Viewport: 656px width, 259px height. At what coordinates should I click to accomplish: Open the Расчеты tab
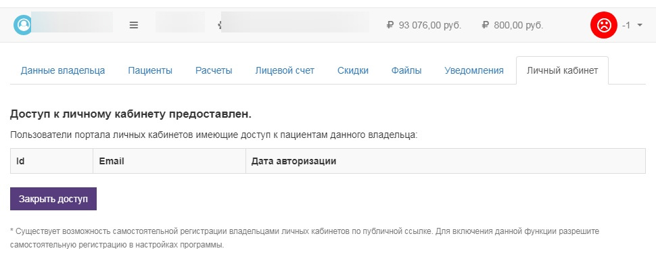coord(214,70)
